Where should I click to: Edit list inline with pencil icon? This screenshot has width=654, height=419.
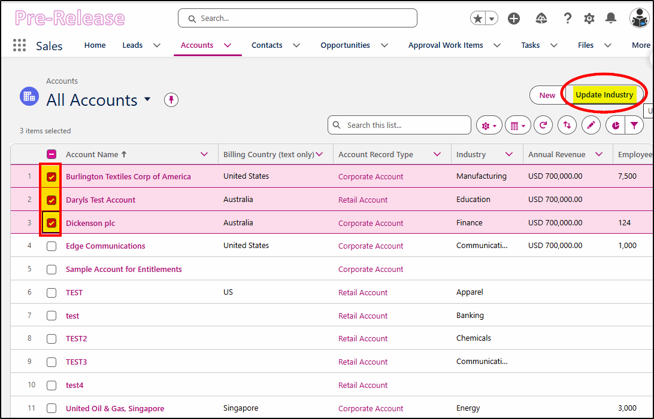(591, 126)
